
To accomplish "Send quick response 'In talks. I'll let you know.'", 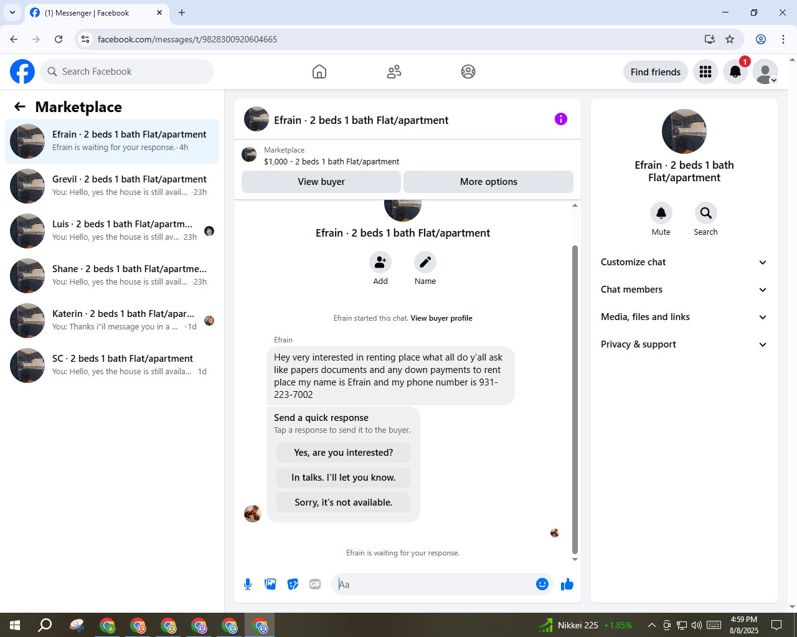I will coord(344,478).
